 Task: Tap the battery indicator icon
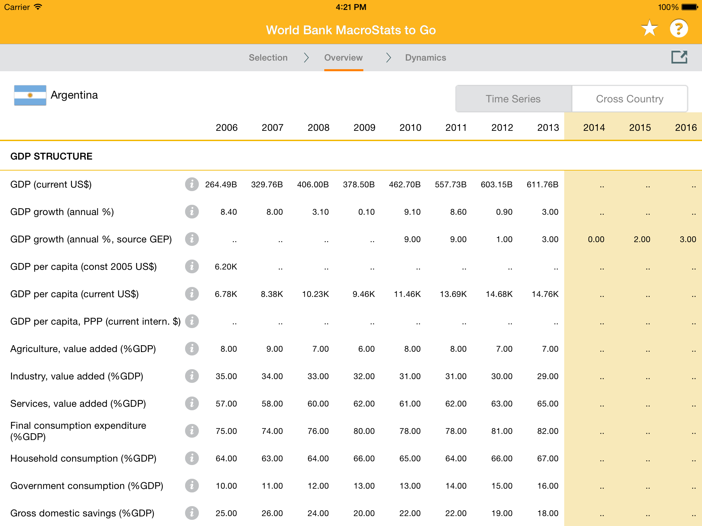click(690, 7)
